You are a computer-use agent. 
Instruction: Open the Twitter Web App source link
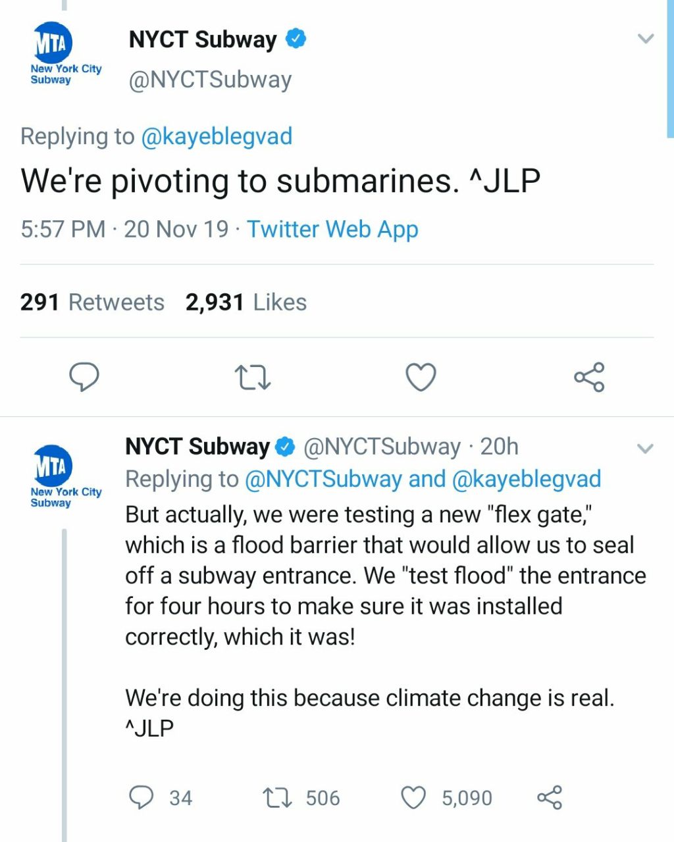click(x=332, y=229)
